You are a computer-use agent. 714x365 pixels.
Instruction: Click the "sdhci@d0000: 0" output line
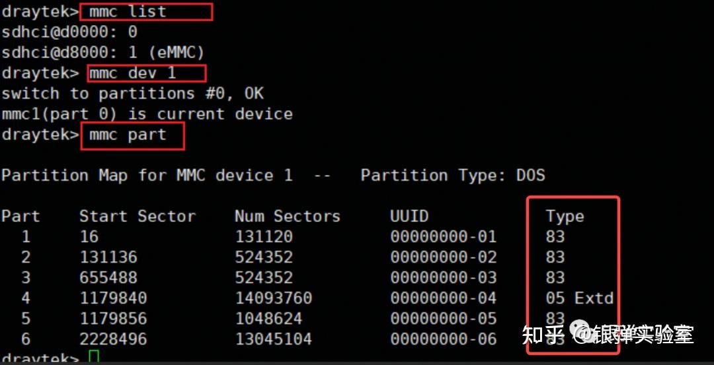tap(69, 32)
